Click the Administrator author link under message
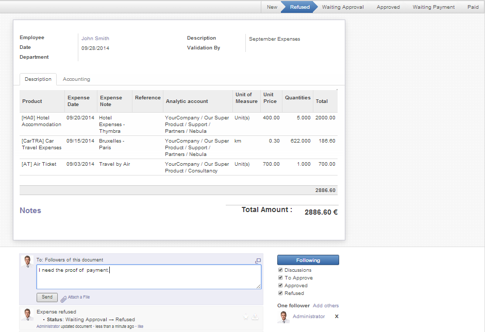 48,326
